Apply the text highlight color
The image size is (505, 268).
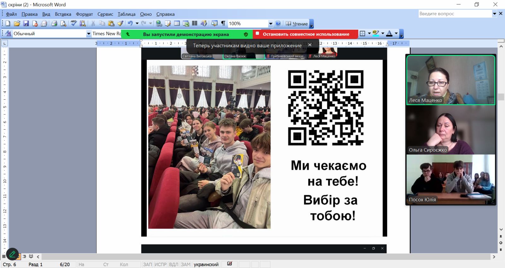coord(376,33)
